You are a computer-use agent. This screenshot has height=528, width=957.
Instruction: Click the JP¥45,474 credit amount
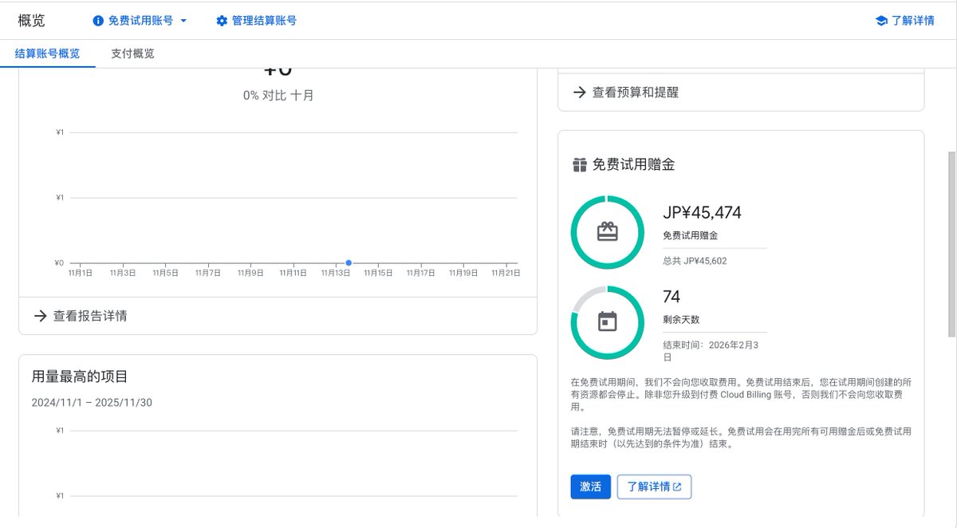(x=702, y=212)
